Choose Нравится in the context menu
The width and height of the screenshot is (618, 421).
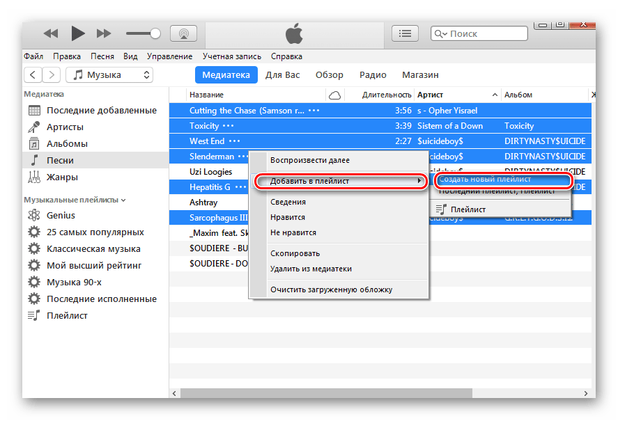(339, 217)
